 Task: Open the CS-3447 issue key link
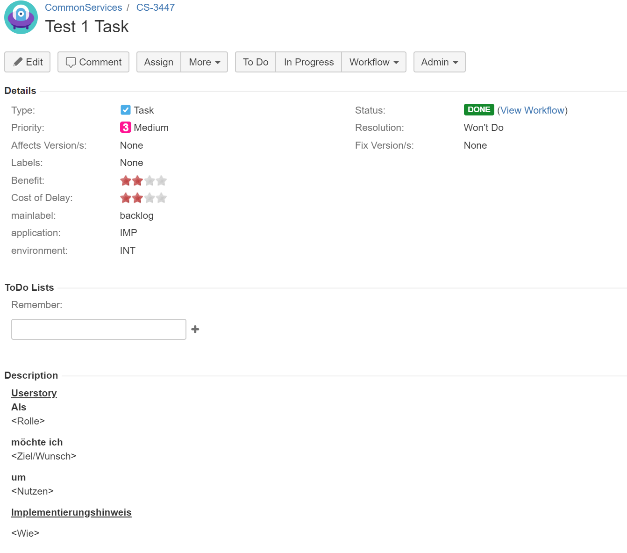pos(156,7)
